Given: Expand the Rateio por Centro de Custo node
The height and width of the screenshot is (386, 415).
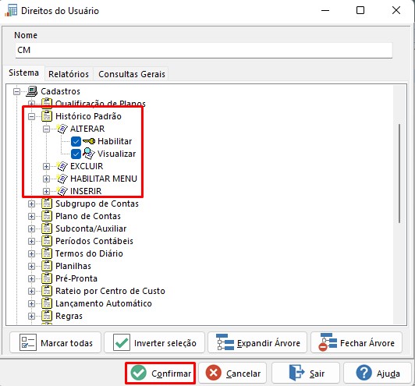Looking at the screenshot, I should 31,291.
